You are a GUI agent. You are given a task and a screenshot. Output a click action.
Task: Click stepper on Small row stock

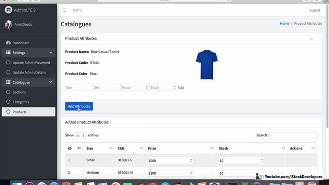(x=262, y=160)
